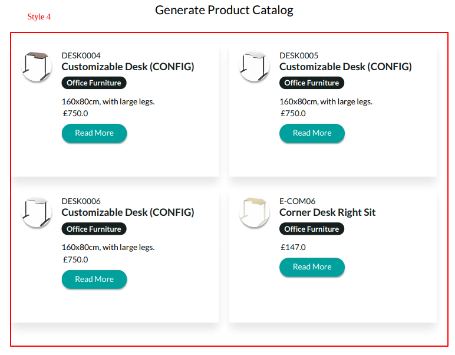
Task: Click Customizable Desk title under DESK0006
Action: pos(128,212)
